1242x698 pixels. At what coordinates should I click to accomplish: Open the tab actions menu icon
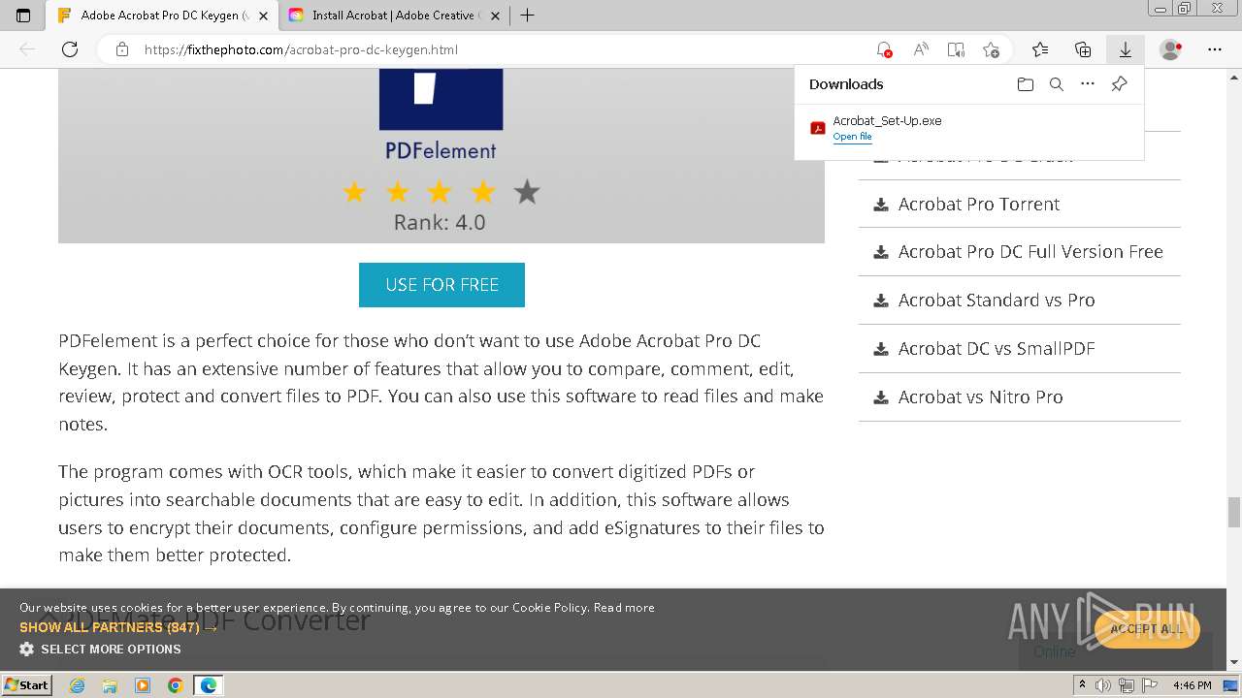(x=23, y=16)
